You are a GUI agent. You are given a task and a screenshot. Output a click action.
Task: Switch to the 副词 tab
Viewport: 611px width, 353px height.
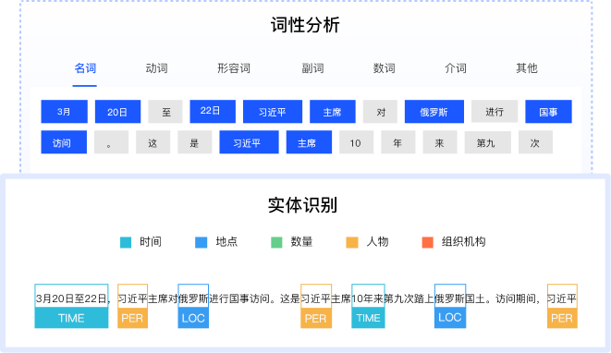pos(312,68)
